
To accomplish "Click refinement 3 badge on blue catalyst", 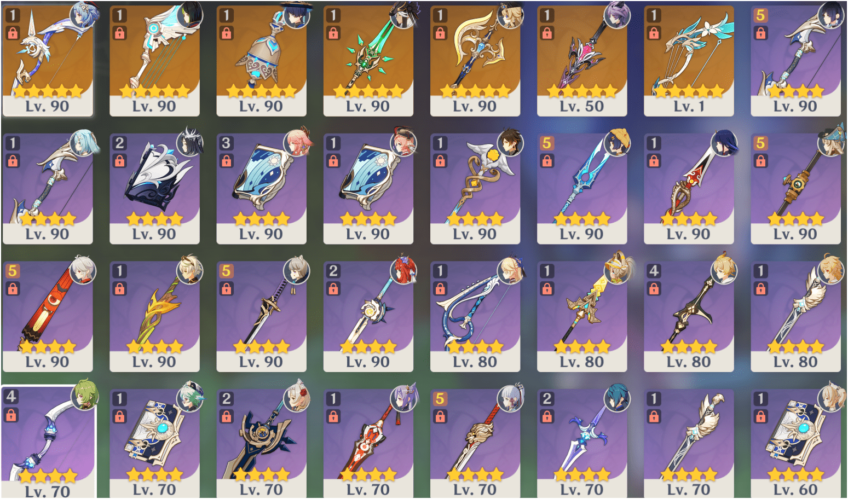I will 226,143.
